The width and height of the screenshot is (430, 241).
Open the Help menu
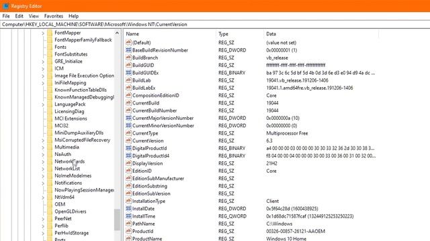click(73, 16)
